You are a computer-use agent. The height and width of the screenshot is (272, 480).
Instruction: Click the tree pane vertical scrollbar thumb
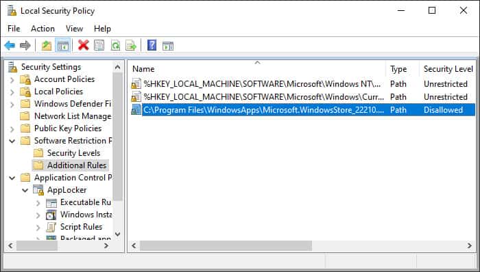point(117,137)
